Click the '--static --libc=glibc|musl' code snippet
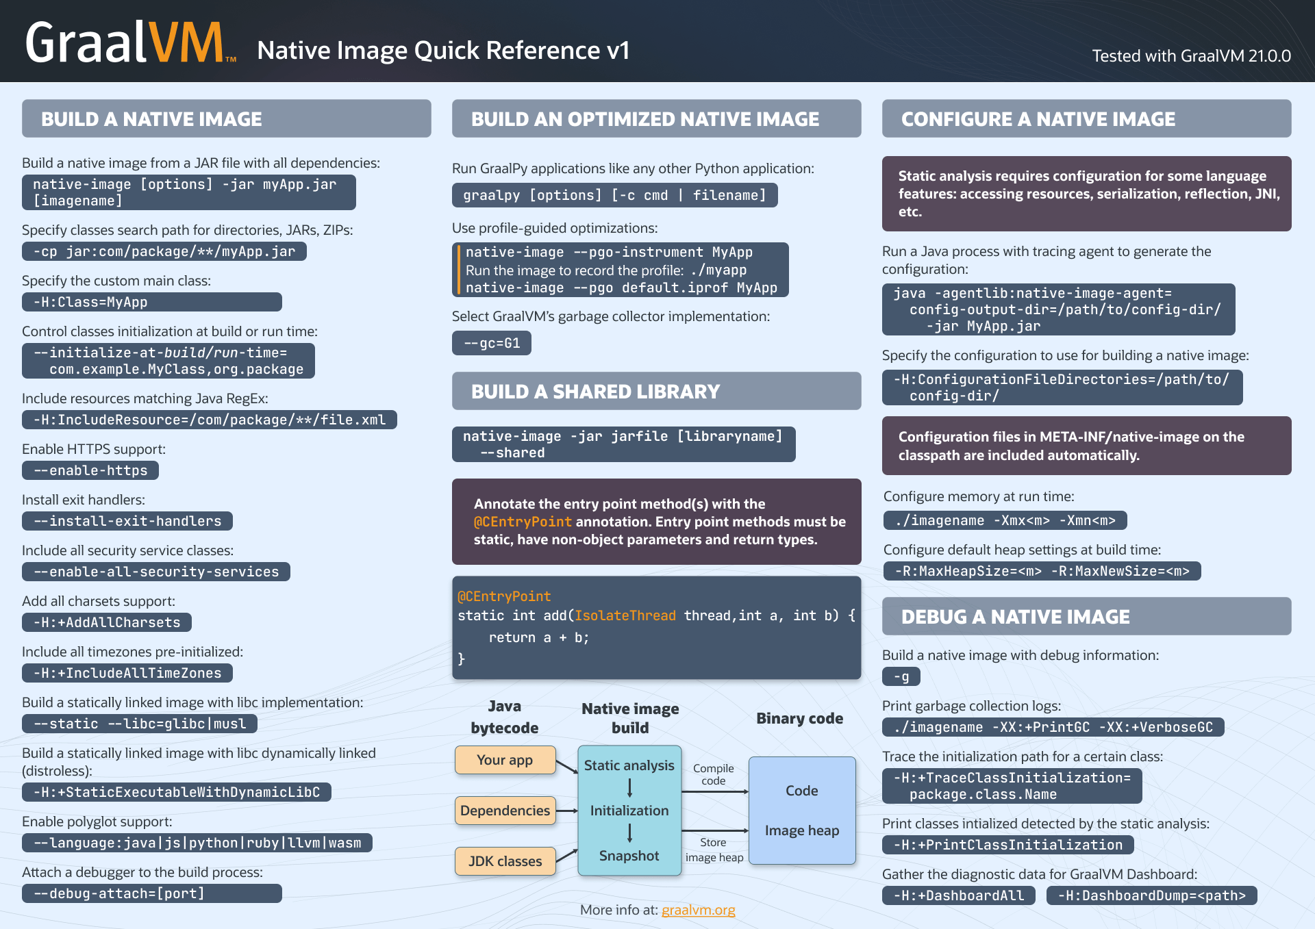 [140, 724]
